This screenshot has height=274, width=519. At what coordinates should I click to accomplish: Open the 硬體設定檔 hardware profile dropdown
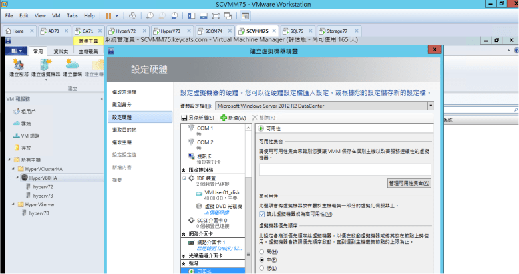(431, 106)
